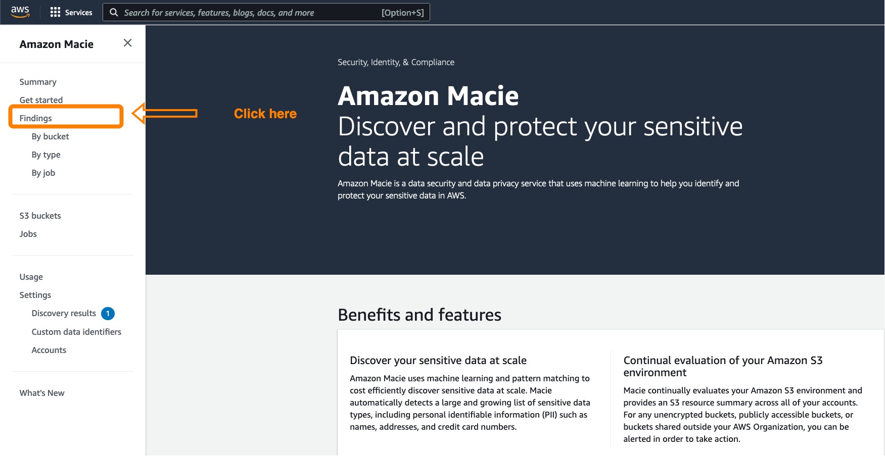Select Get started in sidebar

pos(41,100)
